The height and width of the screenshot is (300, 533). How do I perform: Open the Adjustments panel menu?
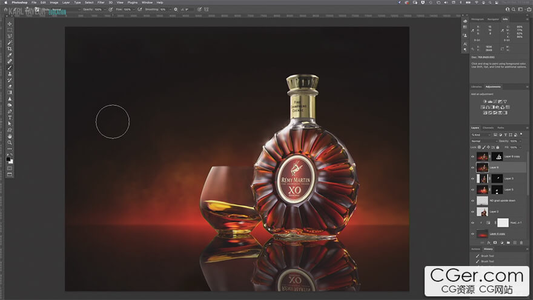(527, 87)
